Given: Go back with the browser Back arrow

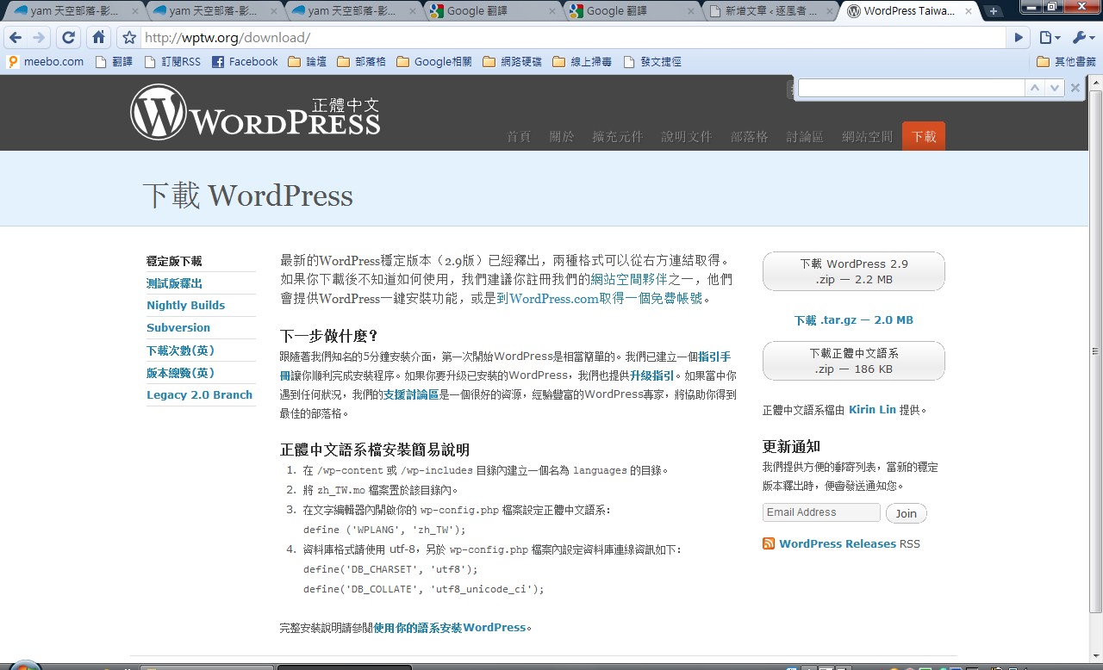Looking at the screenshot, I should click(15, 38).
